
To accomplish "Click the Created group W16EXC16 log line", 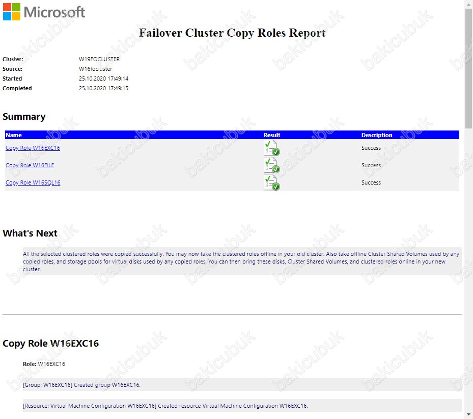I will [242, 385].
